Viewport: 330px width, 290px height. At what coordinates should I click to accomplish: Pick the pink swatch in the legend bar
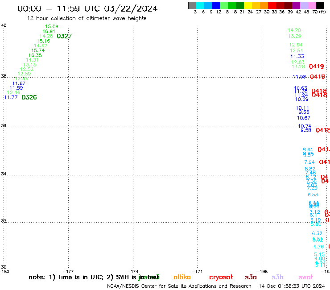pos(312,5)
